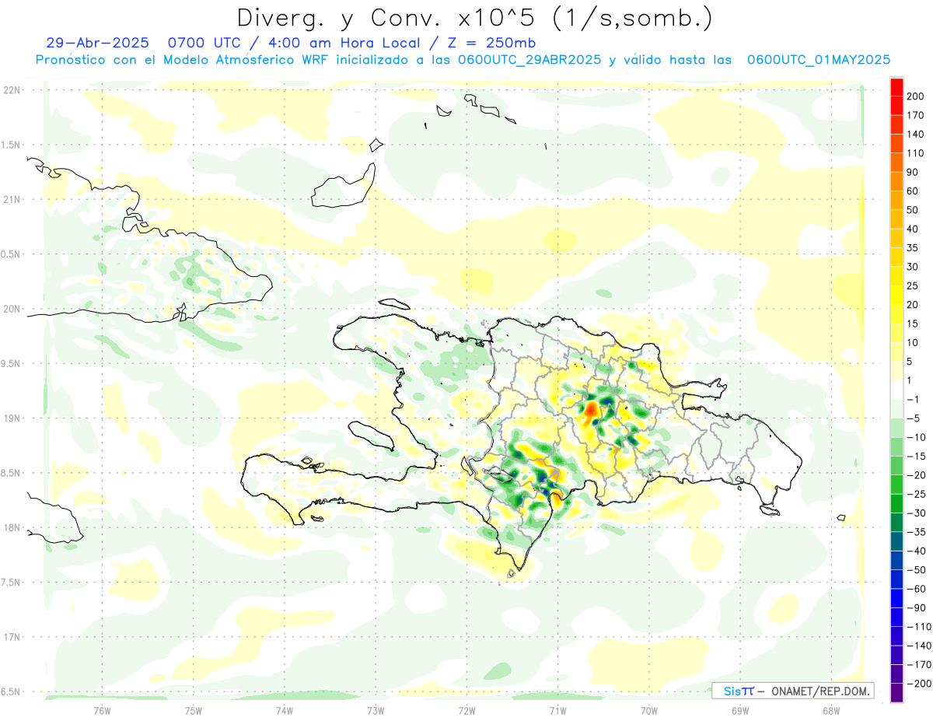Click the "20N" latitude label
933x721 pixels.
[x=11, y=309]
